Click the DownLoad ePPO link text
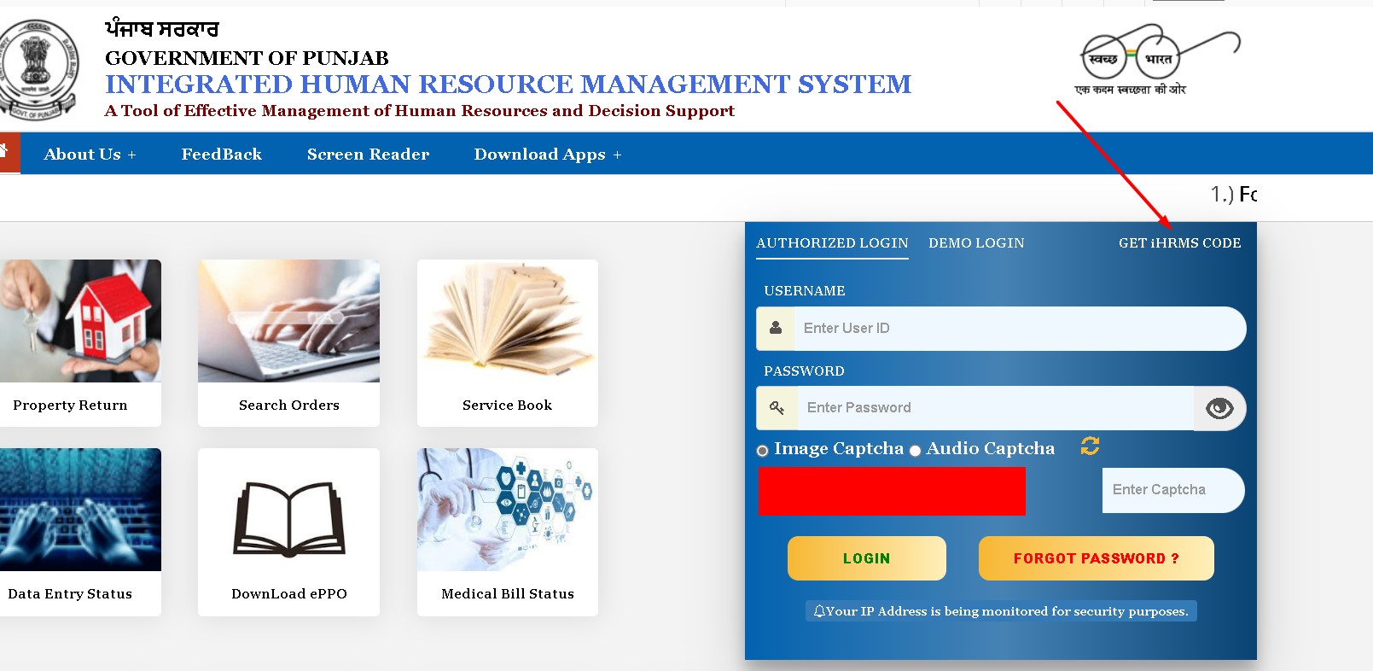The width and height of the screenshot is (1373, 671). [289, 594]
